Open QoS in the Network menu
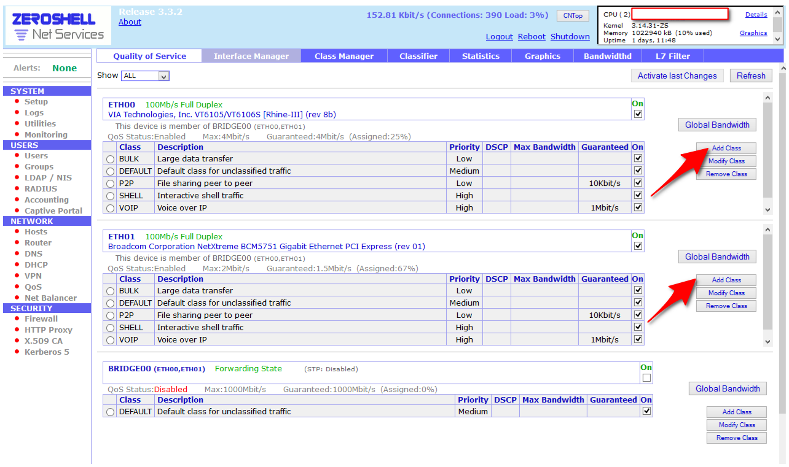This screenshot has height=467, width=789. pos(33,287)
